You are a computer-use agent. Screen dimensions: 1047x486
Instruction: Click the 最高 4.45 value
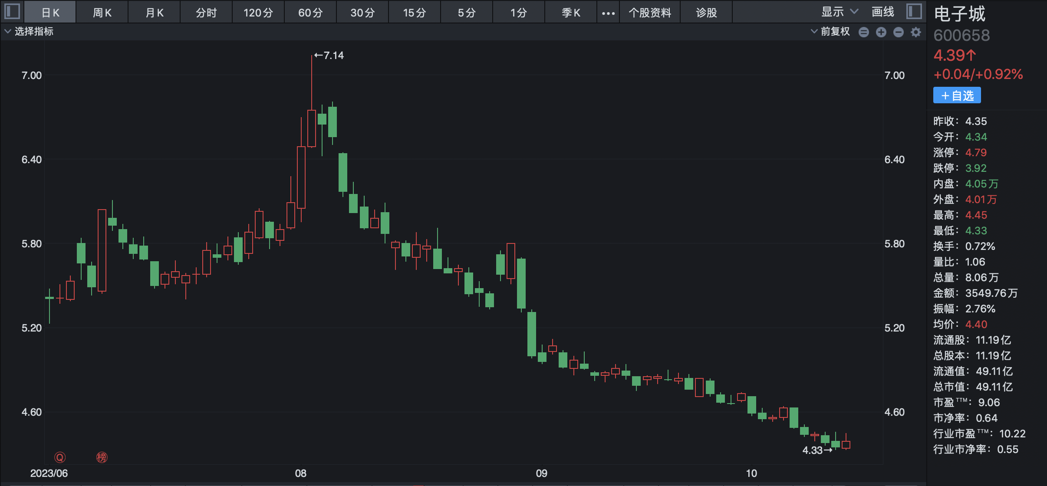[976, 215]
